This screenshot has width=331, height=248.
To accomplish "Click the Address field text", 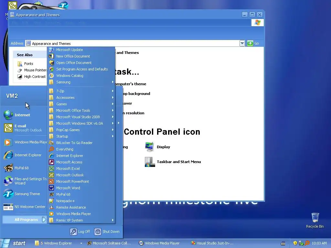I will click(51, 44).
